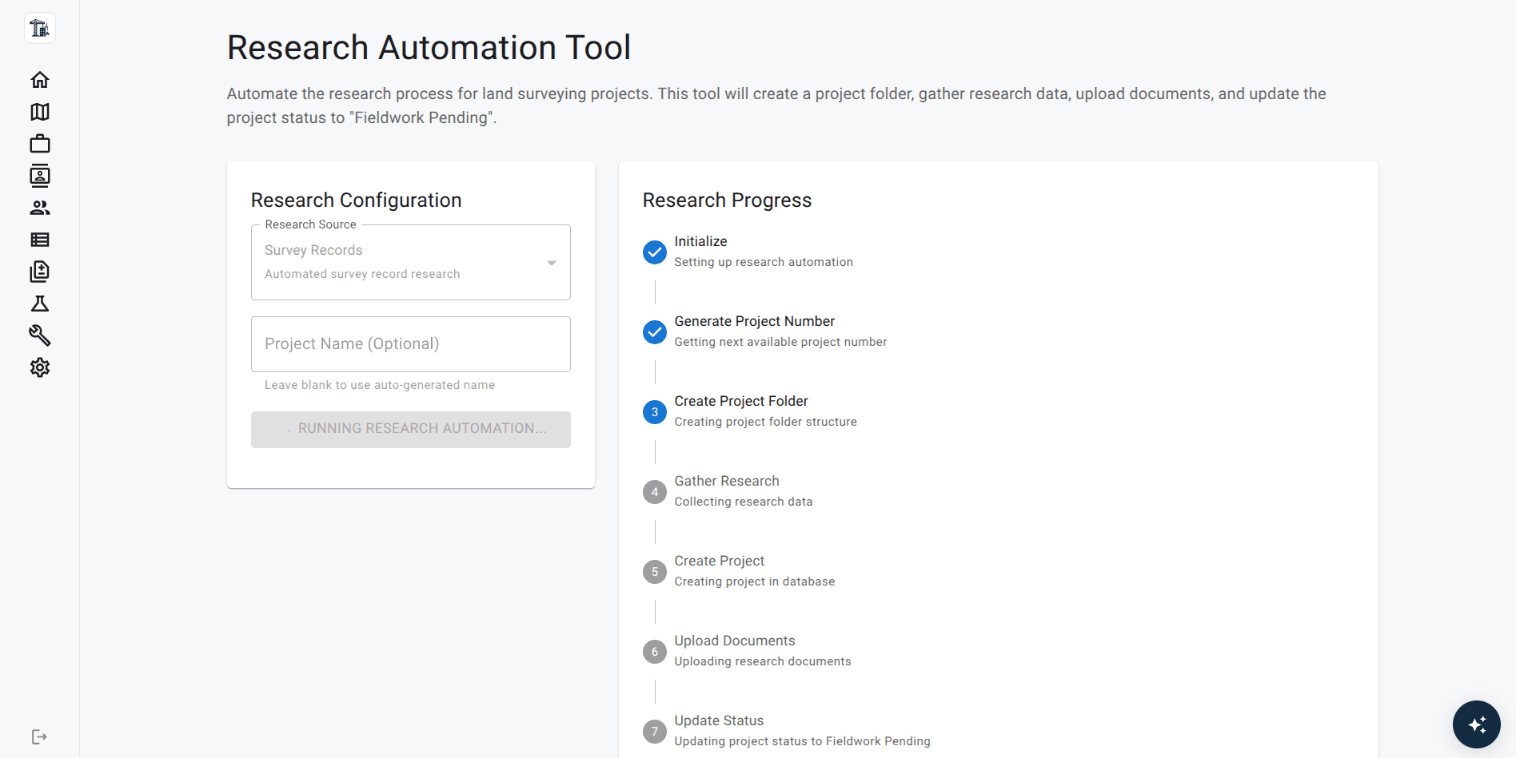
Task: Open the document reports icon
Action: click(40, 272)
